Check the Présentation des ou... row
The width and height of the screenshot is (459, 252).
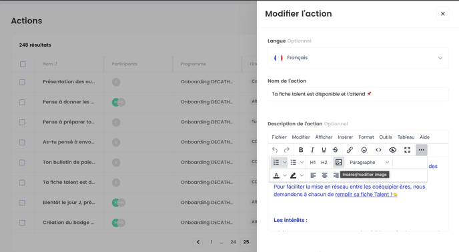click(22, 82)
